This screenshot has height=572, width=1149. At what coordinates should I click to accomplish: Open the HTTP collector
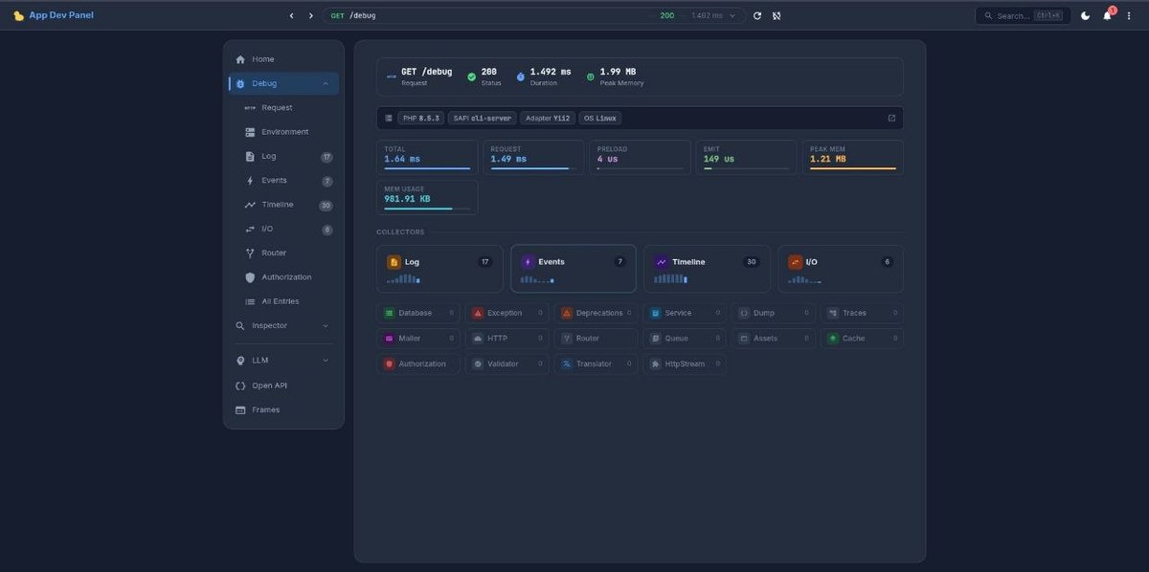click(x=507, y=339)
